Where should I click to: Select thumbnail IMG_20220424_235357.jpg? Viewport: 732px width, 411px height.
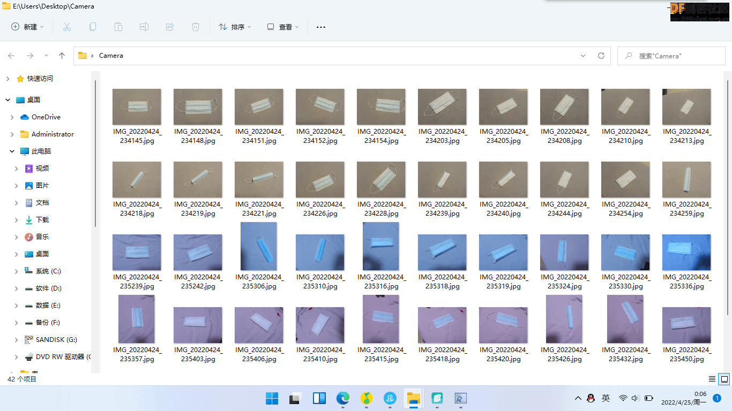tap(137, 319)
